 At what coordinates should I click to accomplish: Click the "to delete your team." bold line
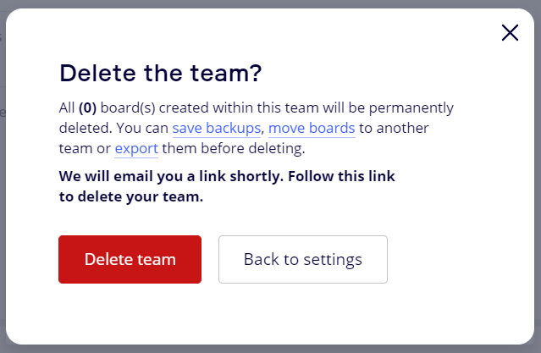pos(131,197)
